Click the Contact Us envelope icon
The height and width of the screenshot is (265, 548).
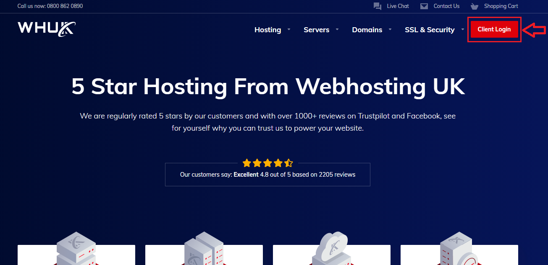[x=424, y=6]
